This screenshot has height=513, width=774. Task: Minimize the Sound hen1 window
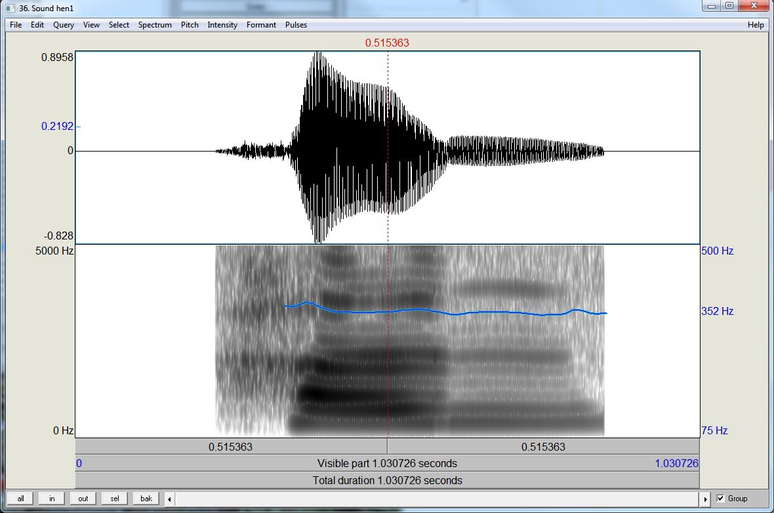[711, 7]
